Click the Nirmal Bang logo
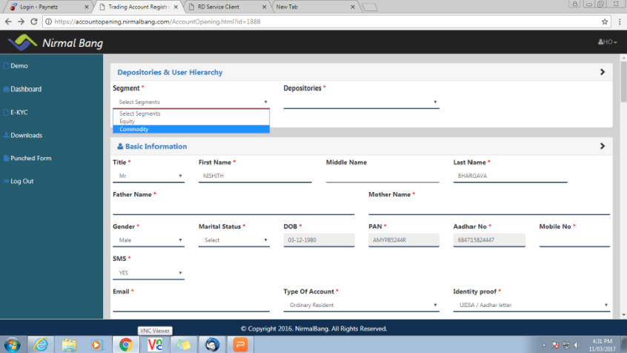Screen dimensions: 627x353 [x=55, y=42]
